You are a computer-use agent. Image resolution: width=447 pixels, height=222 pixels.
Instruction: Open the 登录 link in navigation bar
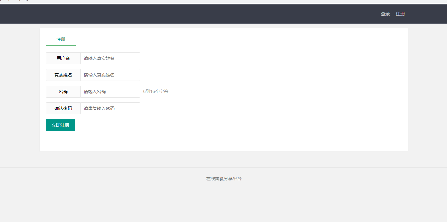pyautogui.click(x=385, y=14)
